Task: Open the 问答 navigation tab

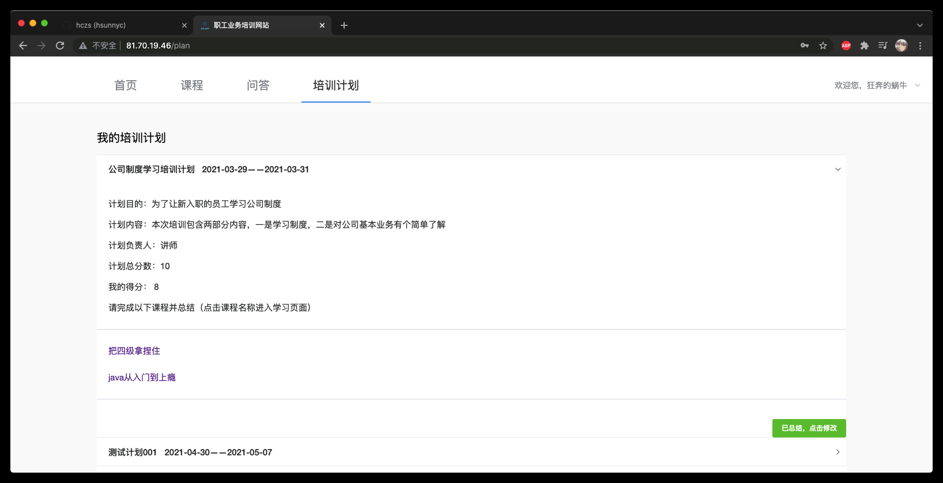Action: click(x=258, y=85)
